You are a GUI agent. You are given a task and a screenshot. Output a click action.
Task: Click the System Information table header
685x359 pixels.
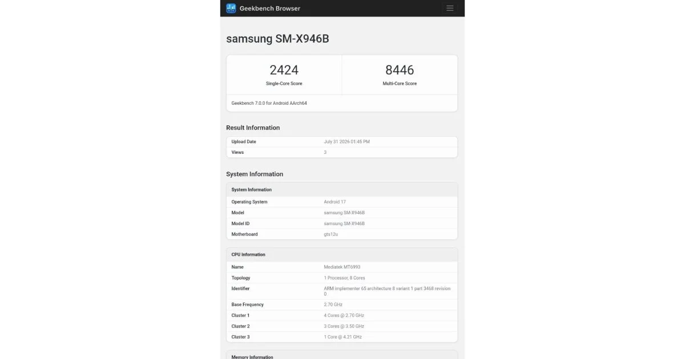pyautogui.click(x=342, y=190)
